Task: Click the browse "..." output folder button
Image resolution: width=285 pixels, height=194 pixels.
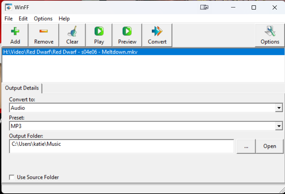Action: coord(246,146)
